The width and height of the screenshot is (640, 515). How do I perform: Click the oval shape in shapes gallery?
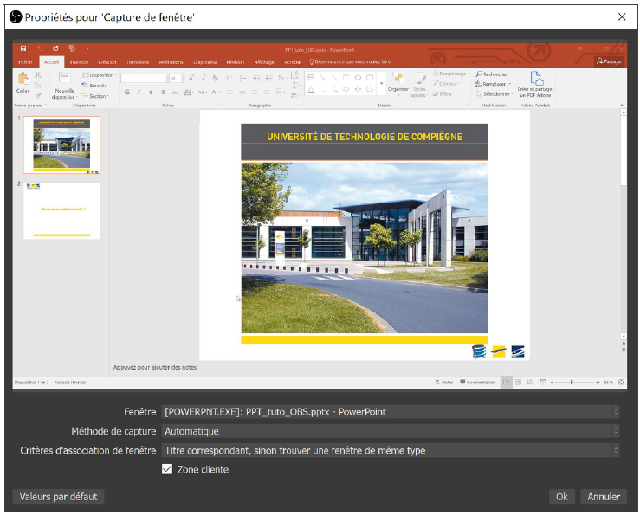coord(358,77)
